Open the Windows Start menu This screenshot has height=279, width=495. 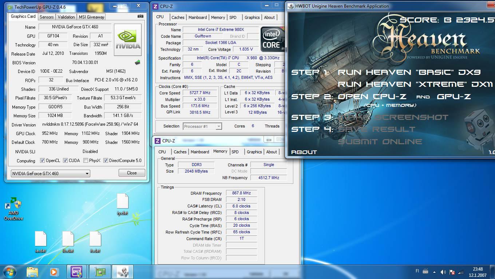pyautogui.click(x=10, y=272)
